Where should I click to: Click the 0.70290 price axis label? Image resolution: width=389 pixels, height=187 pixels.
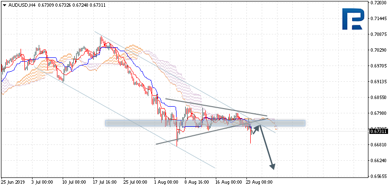pyautogui.click(x=378, y=50)
